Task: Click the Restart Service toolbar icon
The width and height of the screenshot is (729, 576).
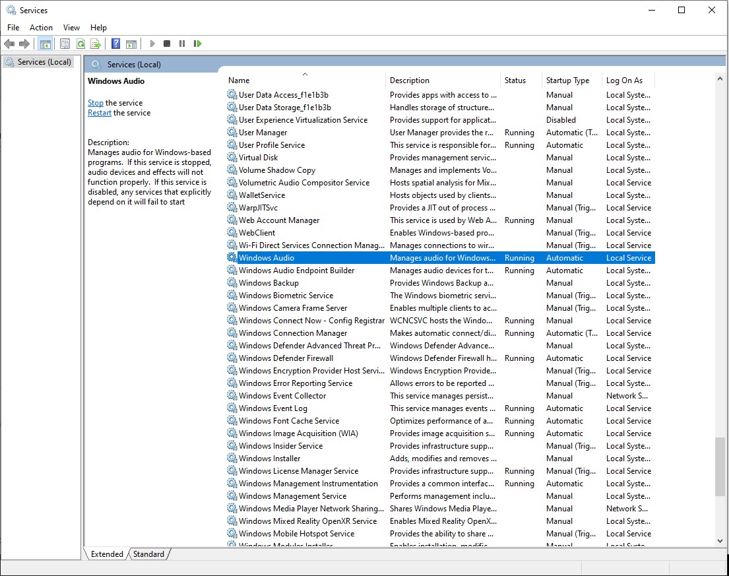Action: [198, 44]
